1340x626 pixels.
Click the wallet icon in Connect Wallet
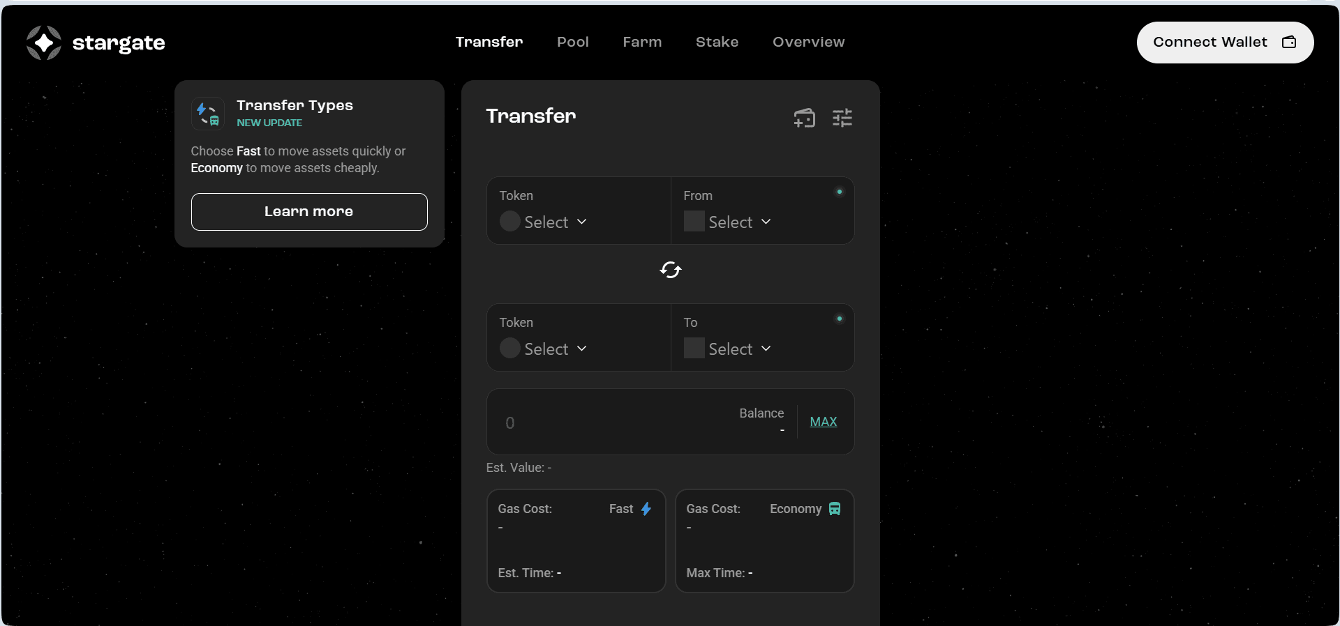point(1289,43)
